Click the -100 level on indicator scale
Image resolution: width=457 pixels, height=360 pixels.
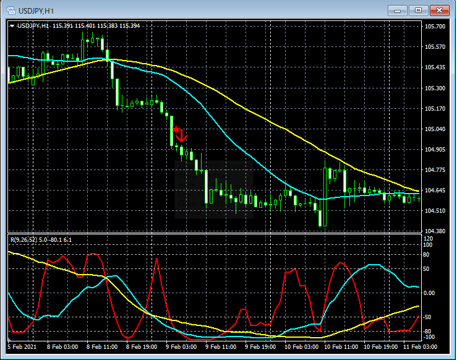pos(429,337)
